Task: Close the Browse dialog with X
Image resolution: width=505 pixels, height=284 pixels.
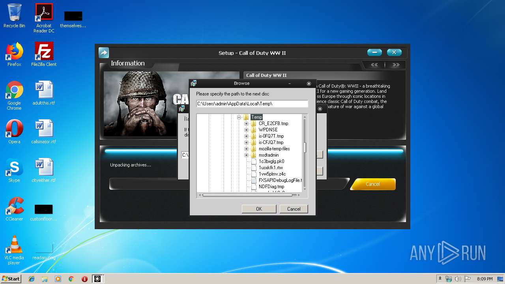Action: [309, 84]
